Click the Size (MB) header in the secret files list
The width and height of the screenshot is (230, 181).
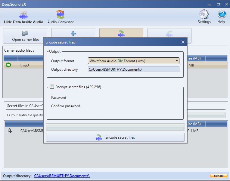tap(196, 124)
